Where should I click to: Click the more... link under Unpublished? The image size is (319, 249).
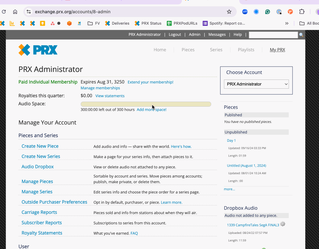pyautogui.click(x=229, y=189)
